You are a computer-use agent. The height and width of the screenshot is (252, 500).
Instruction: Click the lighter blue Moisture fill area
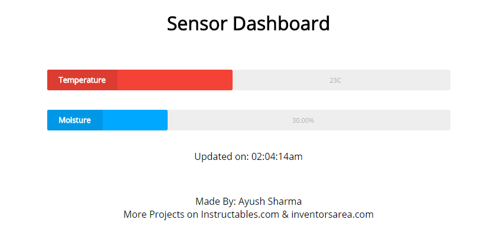[135, 120]
